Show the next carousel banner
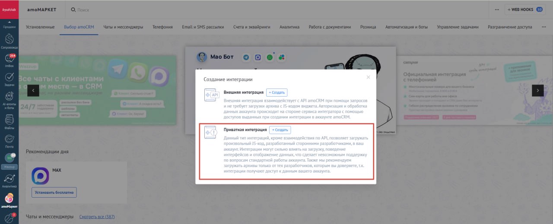The width and height of the screenshot is (553, 224). pyautogui.click(x=537, y=90)
